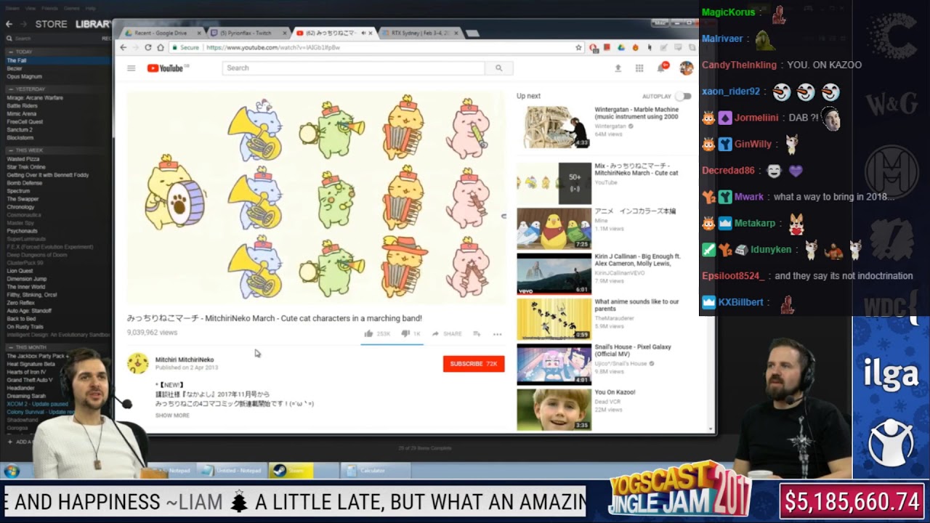Viewport: 930px width, 523px height.
Task: Open the YouTube apps grid
Action: 639,68
